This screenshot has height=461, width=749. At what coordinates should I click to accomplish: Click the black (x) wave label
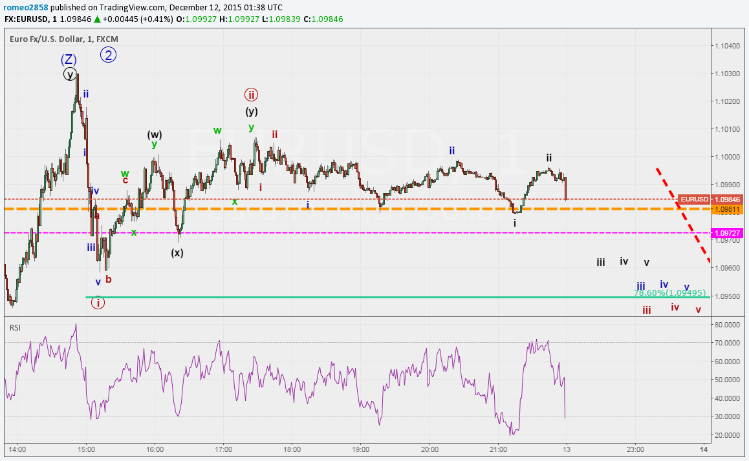[x=177, y=252]
